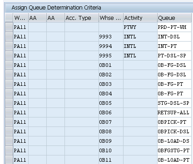Edit the INT-PT queue field
193x164 pixels.
click(174, 46)
